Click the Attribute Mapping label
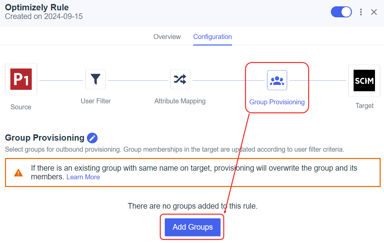384x243 pixels. 180,101
